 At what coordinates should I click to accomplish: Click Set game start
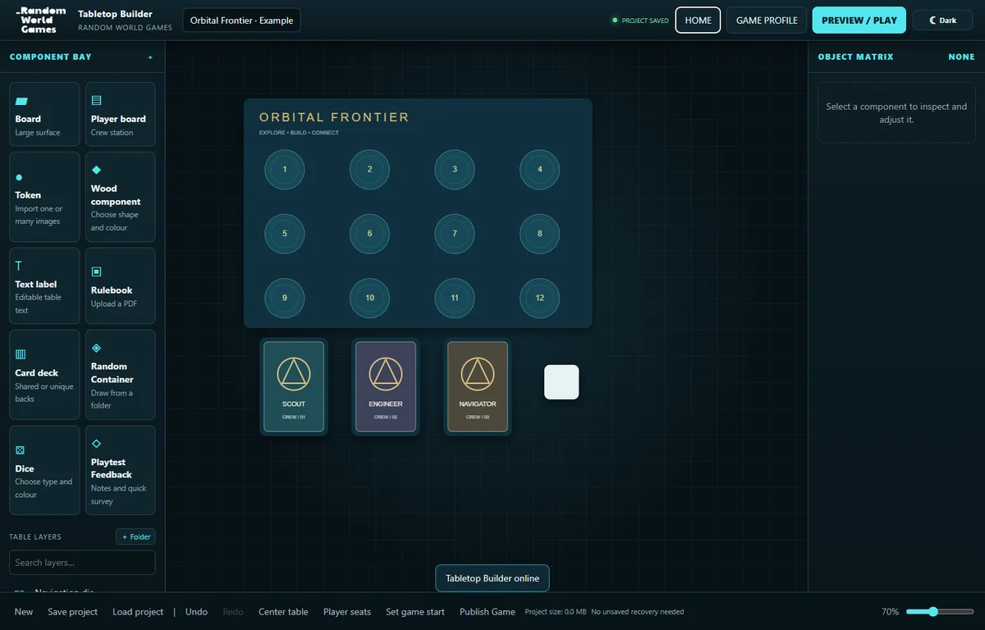pos(415,612)
